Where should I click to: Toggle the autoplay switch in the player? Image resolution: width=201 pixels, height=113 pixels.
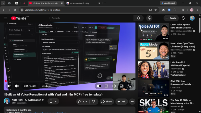point(99,86)
